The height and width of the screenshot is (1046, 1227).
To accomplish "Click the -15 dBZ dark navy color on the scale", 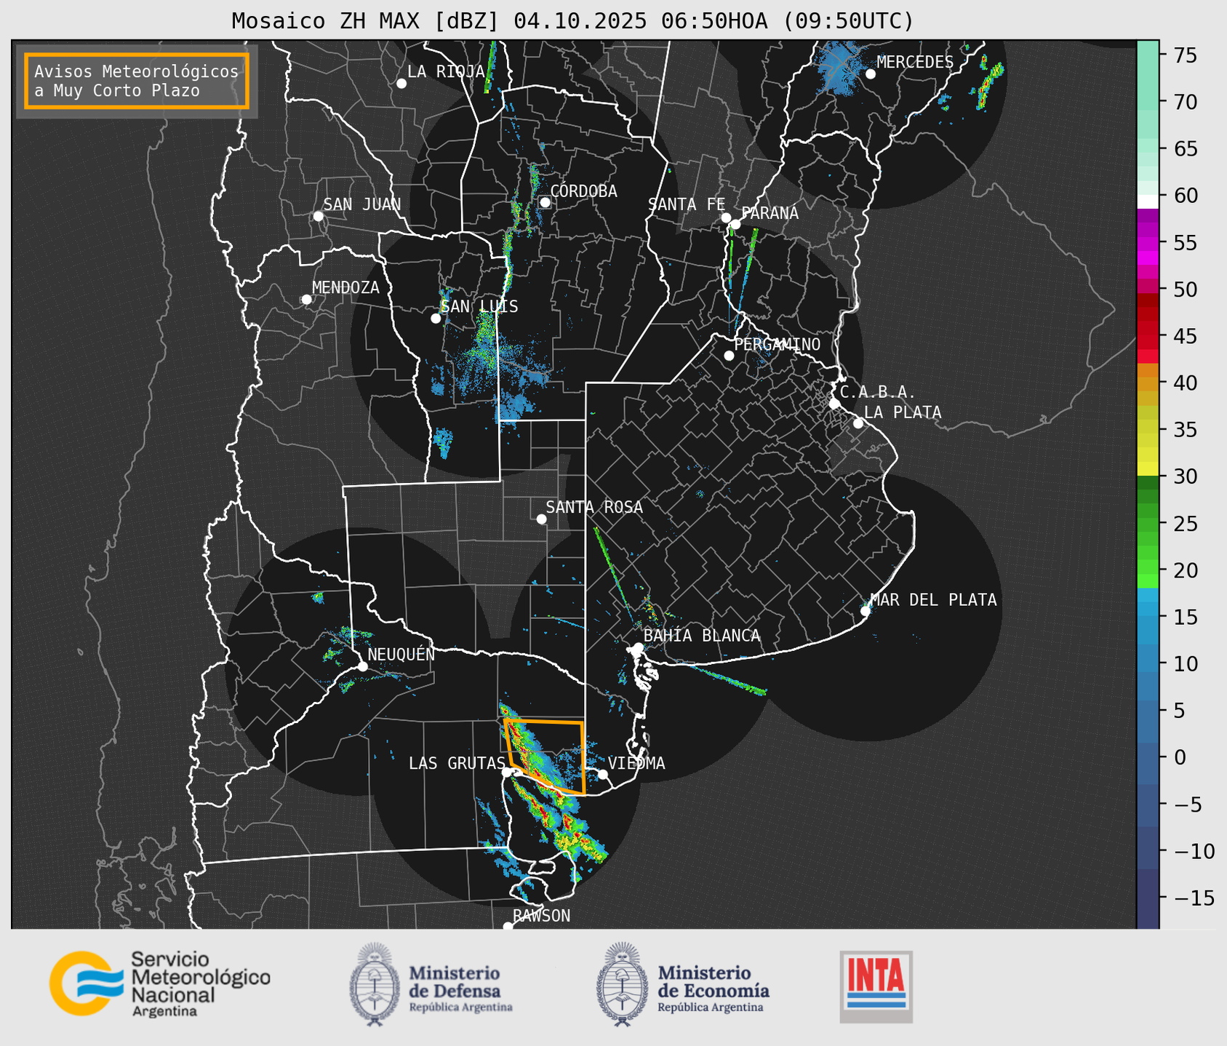I will coord(1148,898).
